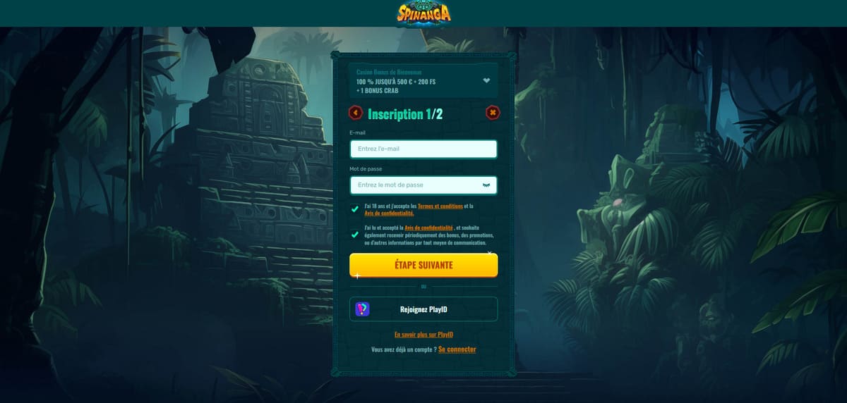Open En savoir plus sur PlayID link

(423, 335)
